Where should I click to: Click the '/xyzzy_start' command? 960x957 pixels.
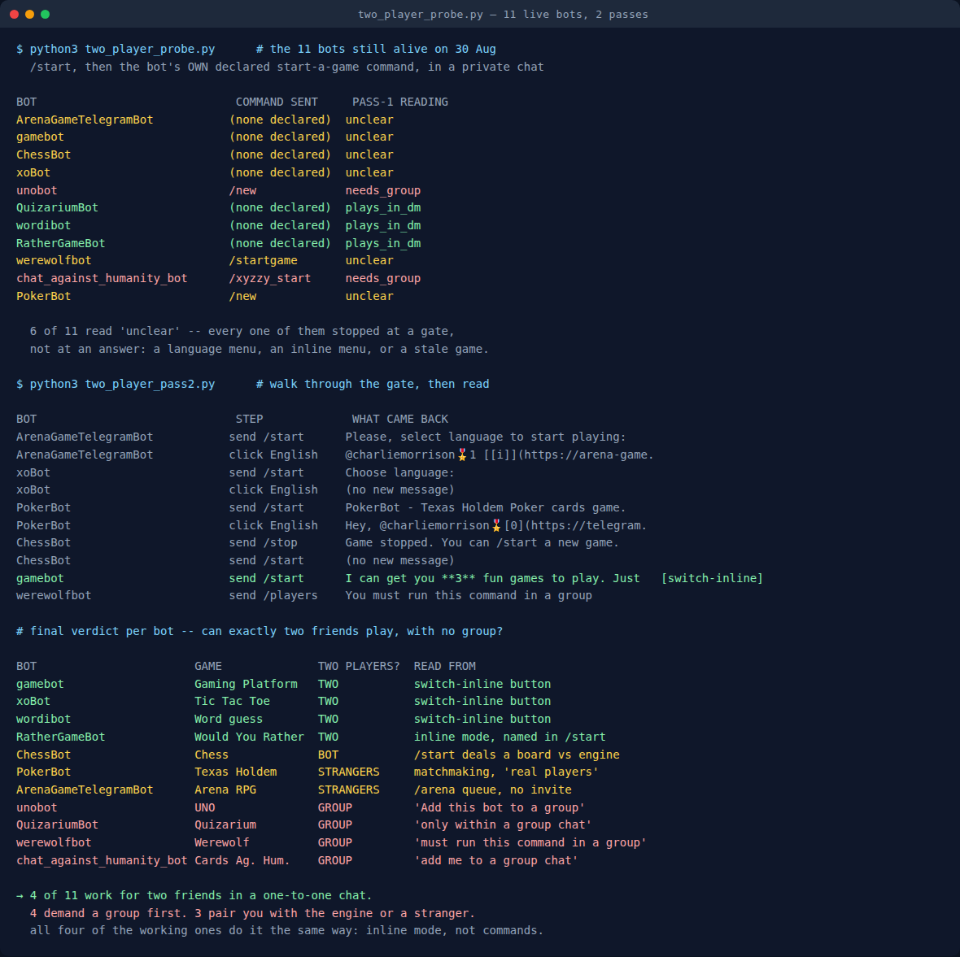[x=270, y=278]
